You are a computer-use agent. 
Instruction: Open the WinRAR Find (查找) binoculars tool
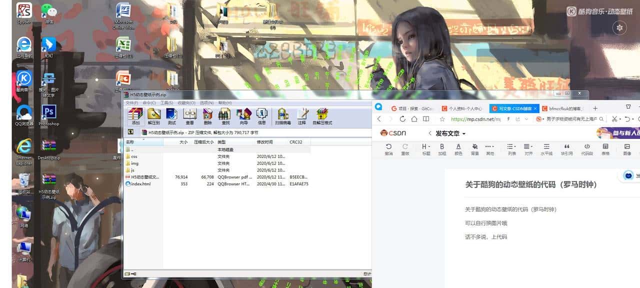225,115
